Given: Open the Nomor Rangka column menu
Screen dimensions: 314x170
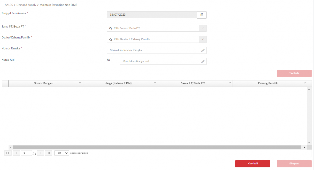Looking at the screenshot, I should pyautogui.click(x=80, y=83).
